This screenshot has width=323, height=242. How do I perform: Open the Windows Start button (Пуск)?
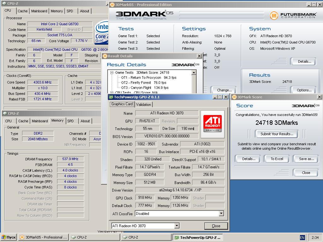pyautogui.click(x=9, y=237)
